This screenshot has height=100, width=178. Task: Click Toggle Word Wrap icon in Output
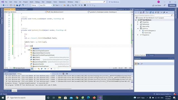tap(67, 74)
